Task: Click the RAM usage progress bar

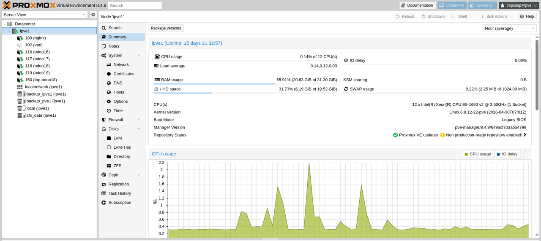Action: [245, 84]
